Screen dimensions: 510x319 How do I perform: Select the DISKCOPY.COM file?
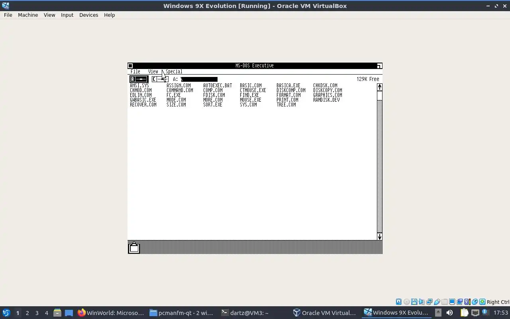[x=328, y=90]
